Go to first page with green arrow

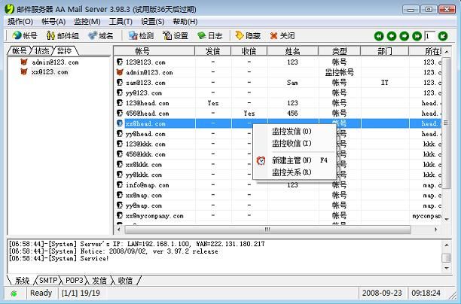(379, 36)
